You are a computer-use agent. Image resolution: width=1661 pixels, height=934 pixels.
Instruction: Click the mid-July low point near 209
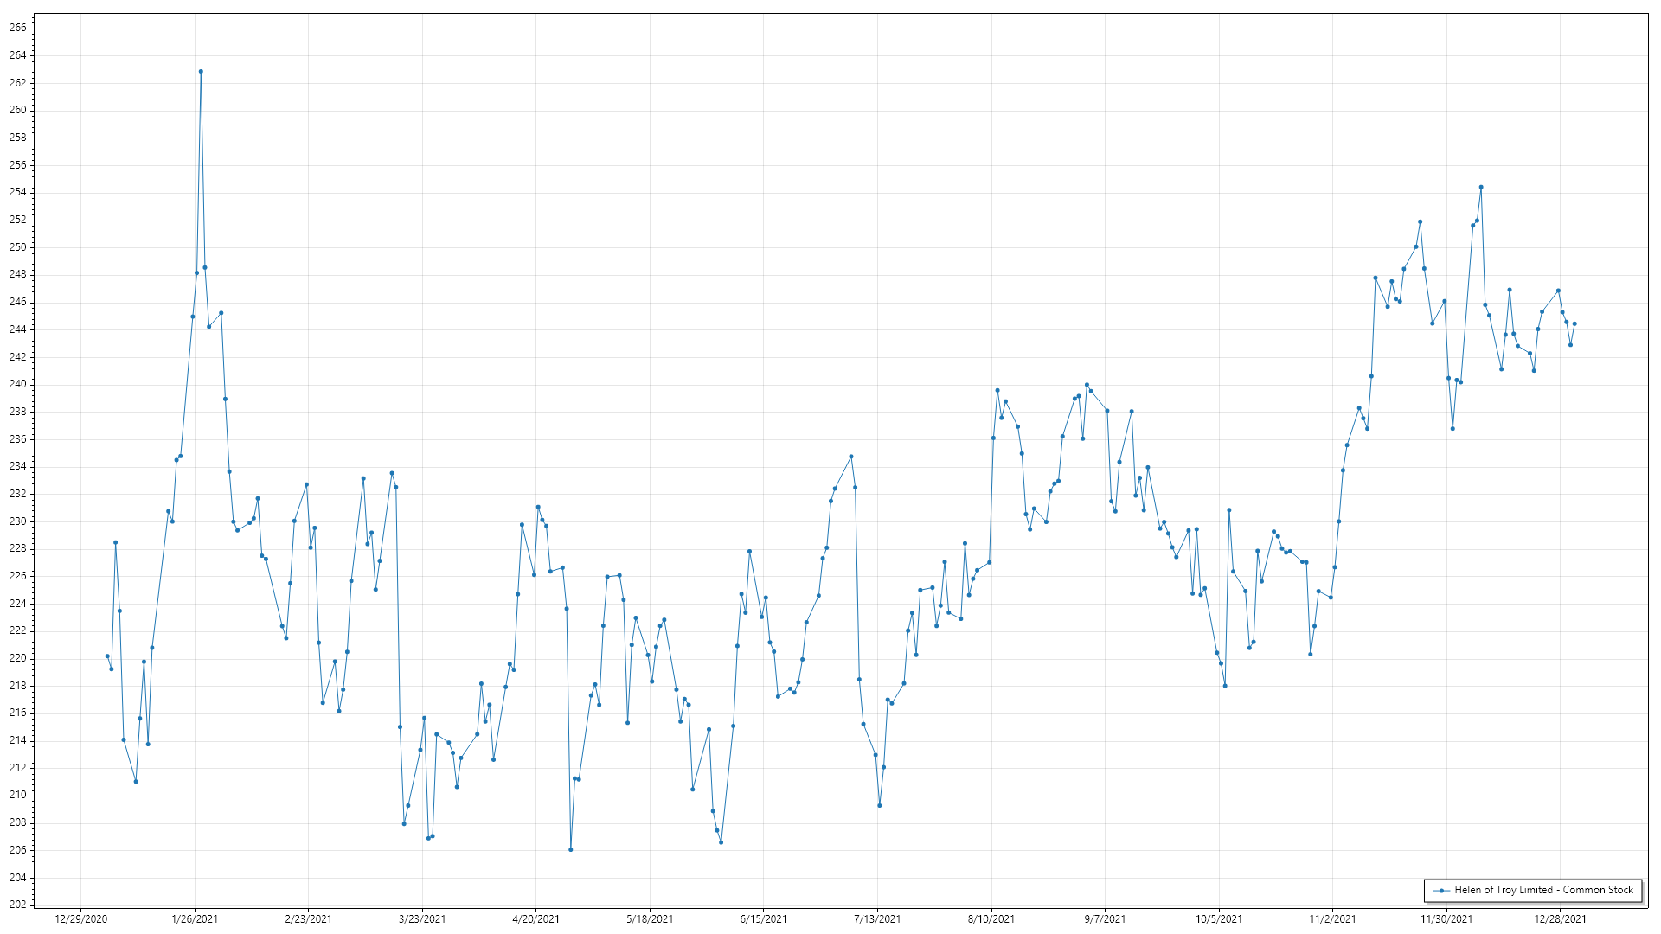coord(880,805)
